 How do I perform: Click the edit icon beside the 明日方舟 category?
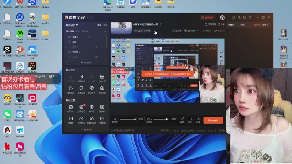[155, 31]
